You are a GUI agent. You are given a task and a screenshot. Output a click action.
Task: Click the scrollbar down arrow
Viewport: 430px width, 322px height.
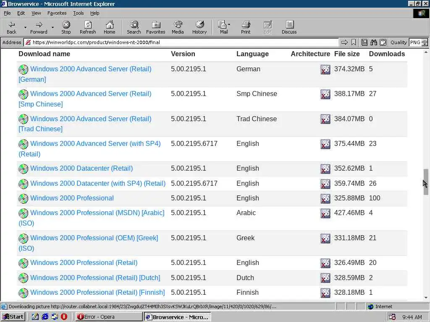[426, 298]
